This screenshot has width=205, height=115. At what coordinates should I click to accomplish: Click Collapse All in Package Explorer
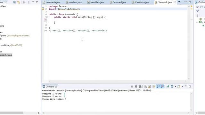pos(14,2)
